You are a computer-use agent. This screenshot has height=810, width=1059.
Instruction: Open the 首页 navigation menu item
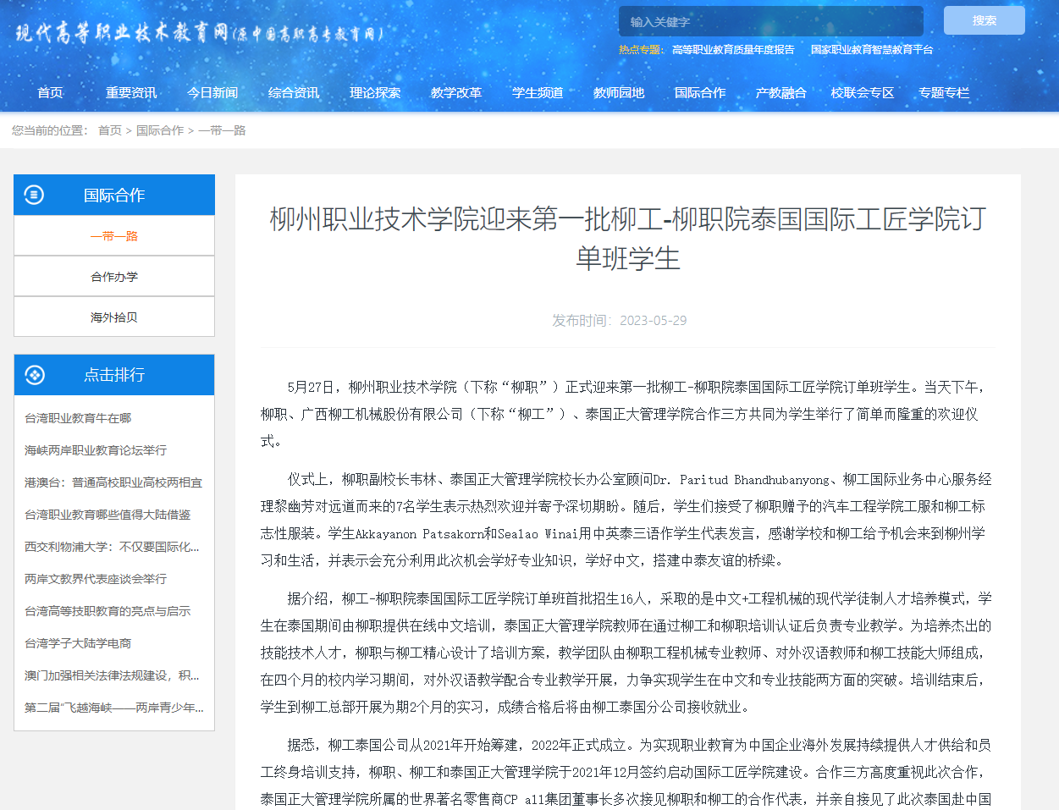click(x=50, y=92)
